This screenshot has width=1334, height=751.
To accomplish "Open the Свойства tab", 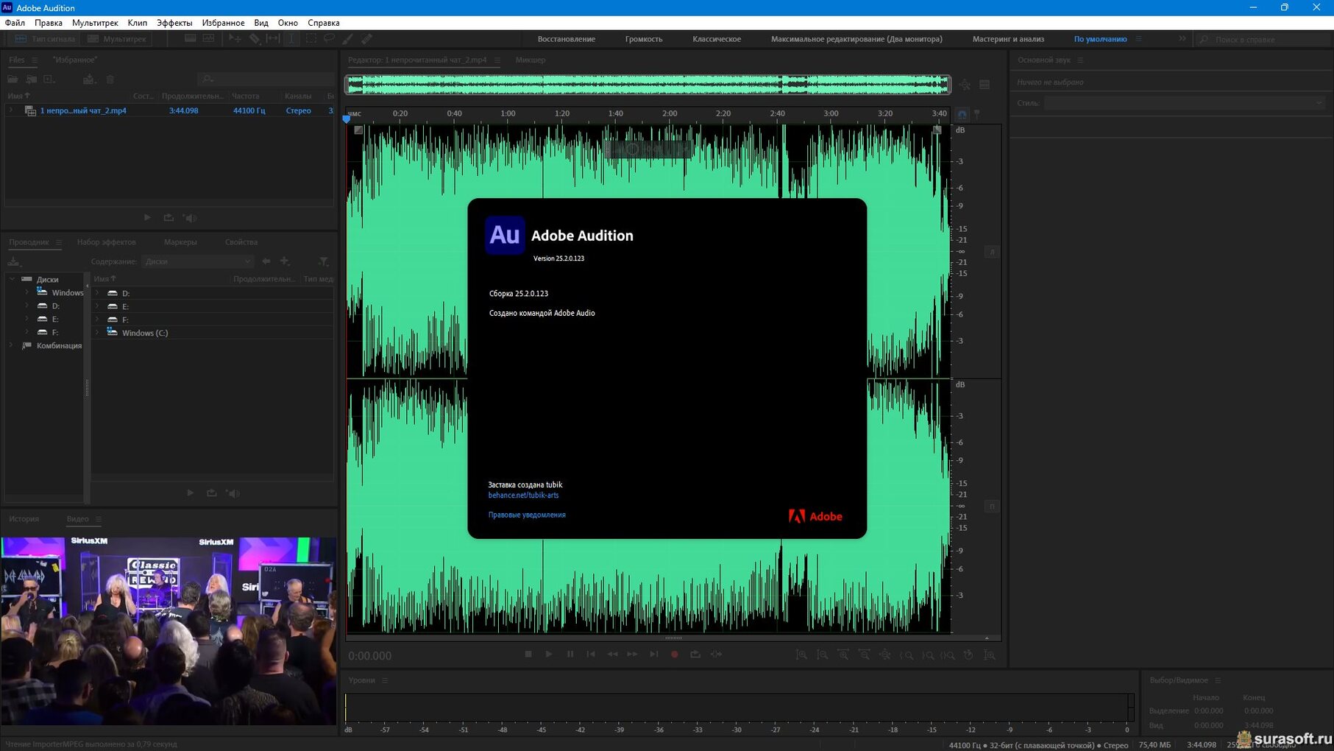I will pos(241,242).
